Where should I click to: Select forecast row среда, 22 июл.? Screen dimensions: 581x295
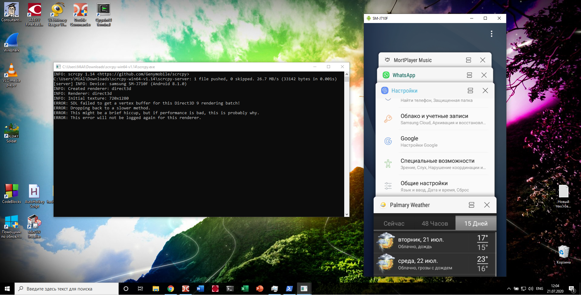[434, 264]
